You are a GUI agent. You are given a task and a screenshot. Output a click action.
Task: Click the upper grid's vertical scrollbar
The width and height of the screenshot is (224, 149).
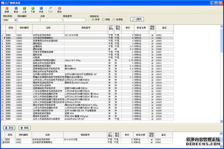pos(222,76)
